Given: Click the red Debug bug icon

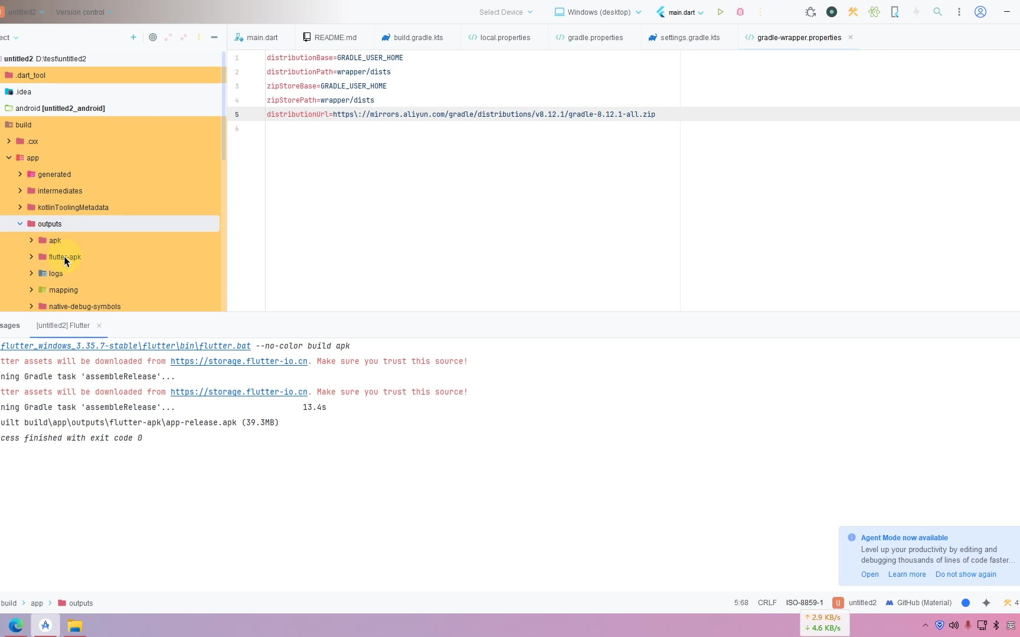Looking at the screenshot, I should tap(740, 12).
